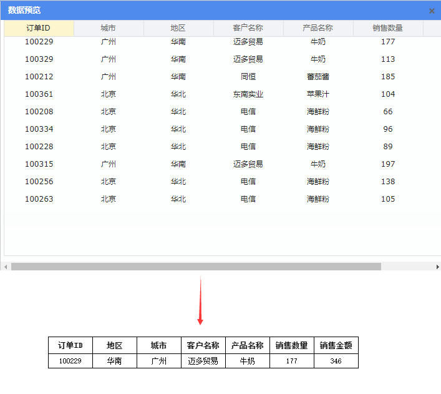Click the 东南实业 customer cell
The image size is (441, 394).
[x=248, y=94]
